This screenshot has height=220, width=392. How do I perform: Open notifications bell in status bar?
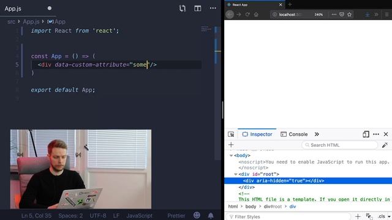(211, 215)
